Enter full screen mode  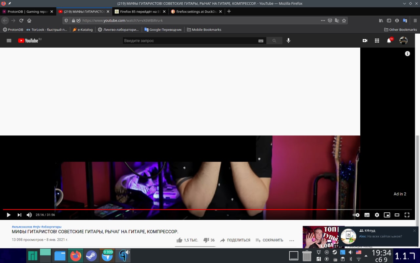click(407, 215)
